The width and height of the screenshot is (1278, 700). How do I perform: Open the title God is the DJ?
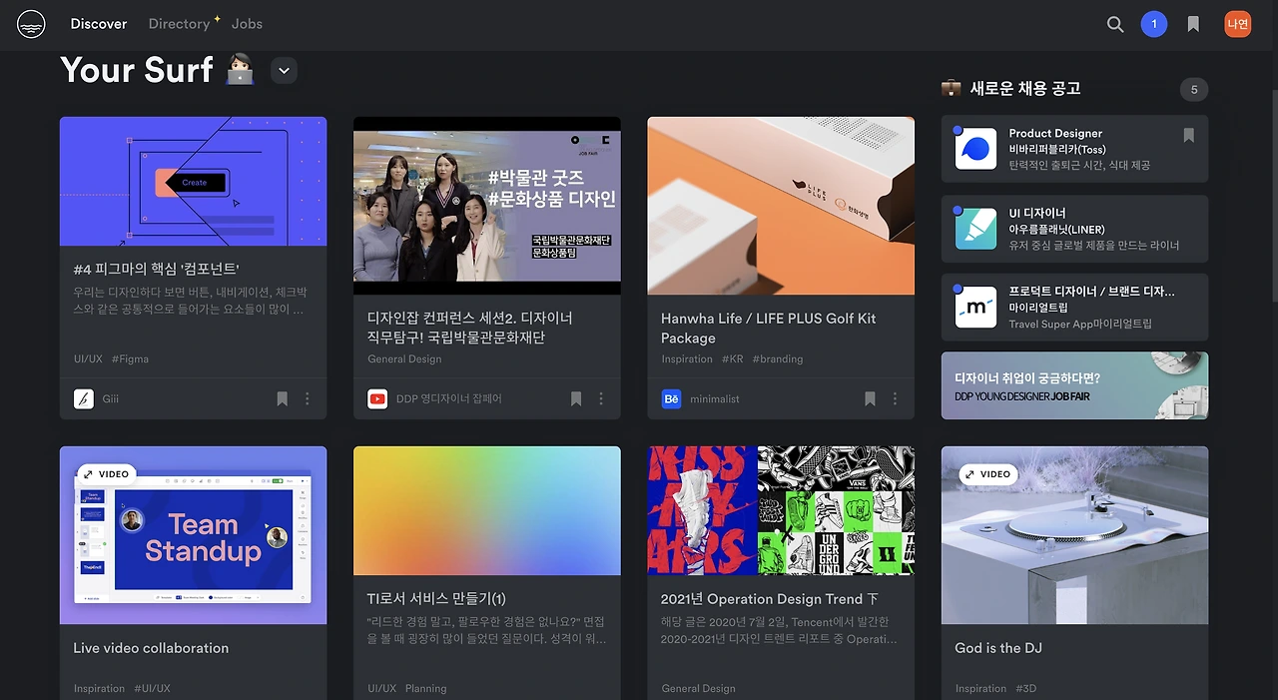click(998, 648)
